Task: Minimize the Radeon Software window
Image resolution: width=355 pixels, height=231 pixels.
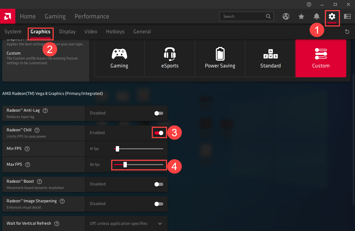Action: click(x=322, y=4)
